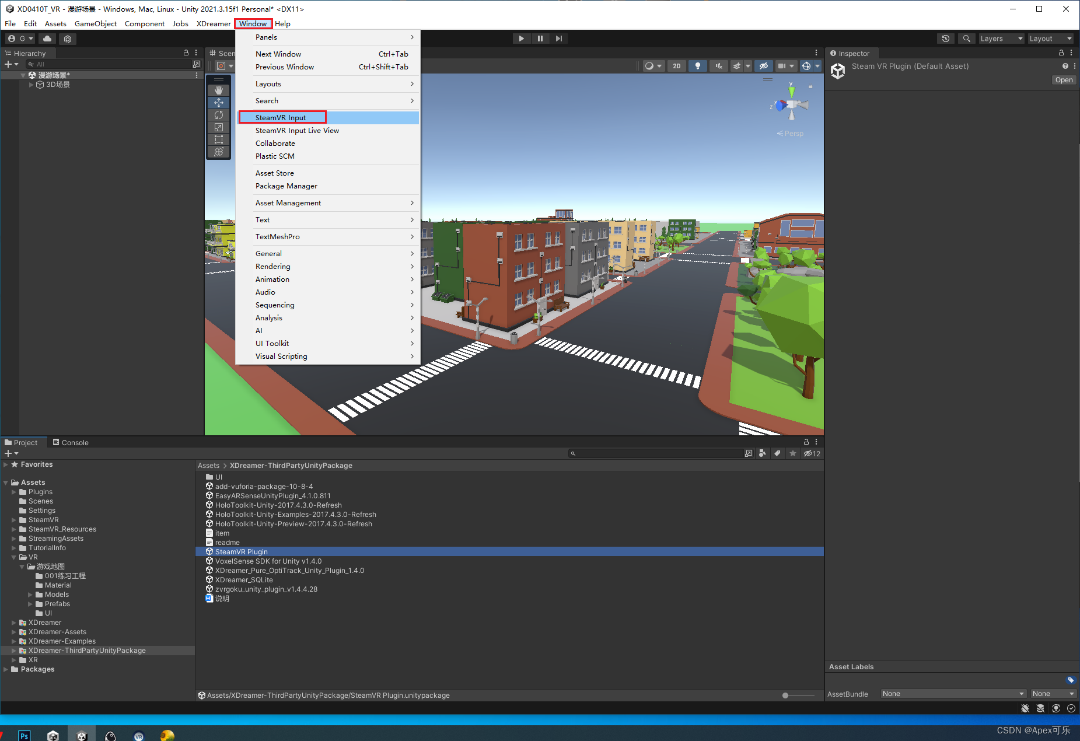
Task: Collapse the VR folder in Project
Action: [x=14, y=557]
